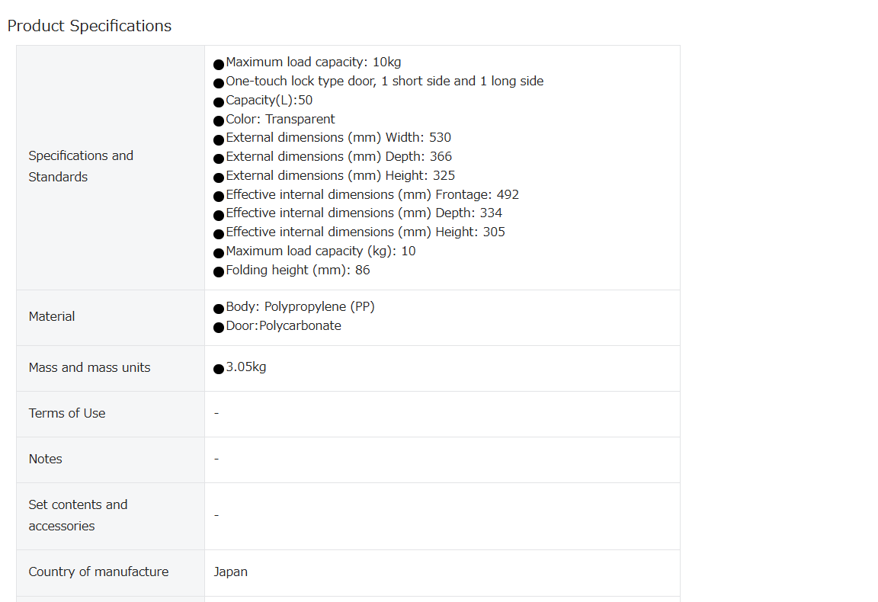This screenshot has width=878, height=602.
Task: Select Effective internal dimensions Frontage: 492
Action: point(373,195)
